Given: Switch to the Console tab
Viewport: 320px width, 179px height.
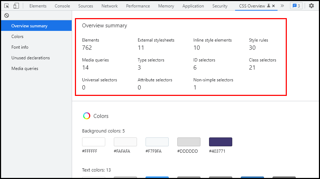Looking at the screenshot, I should pyautogui.click(x=62, y=6).
